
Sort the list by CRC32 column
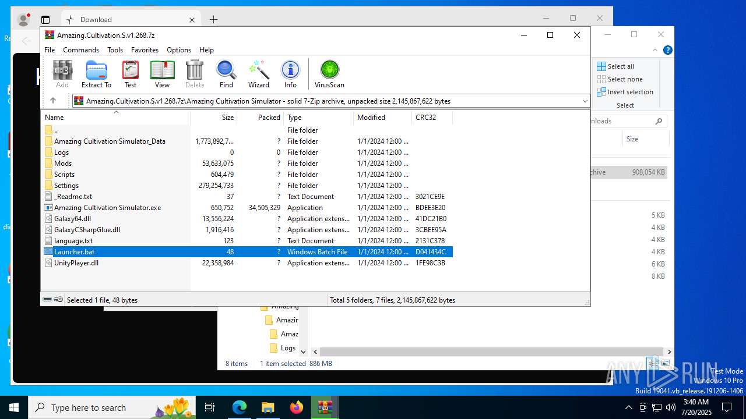click(x=432, y=117)
